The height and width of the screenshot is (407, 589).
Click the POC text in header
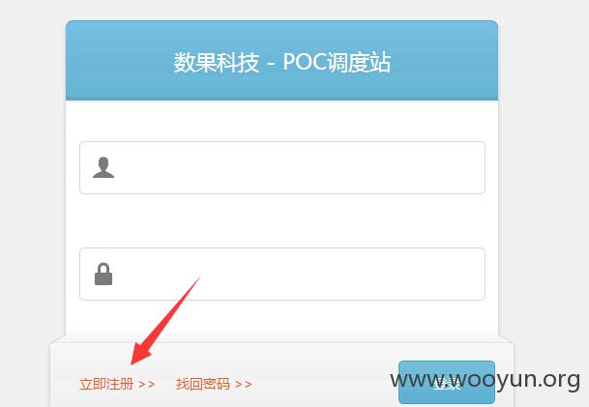coord(305,62)
